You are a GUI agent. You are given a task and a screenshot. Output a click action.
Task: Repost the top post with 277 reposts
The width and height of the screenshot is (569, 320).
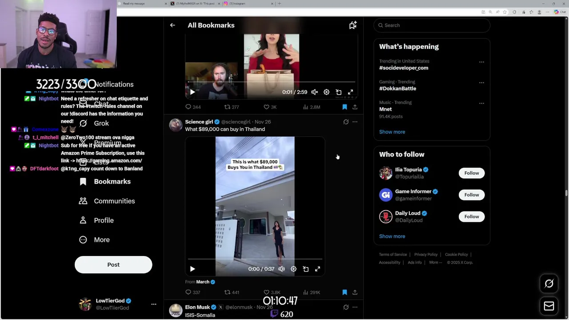tap(232, 107)
